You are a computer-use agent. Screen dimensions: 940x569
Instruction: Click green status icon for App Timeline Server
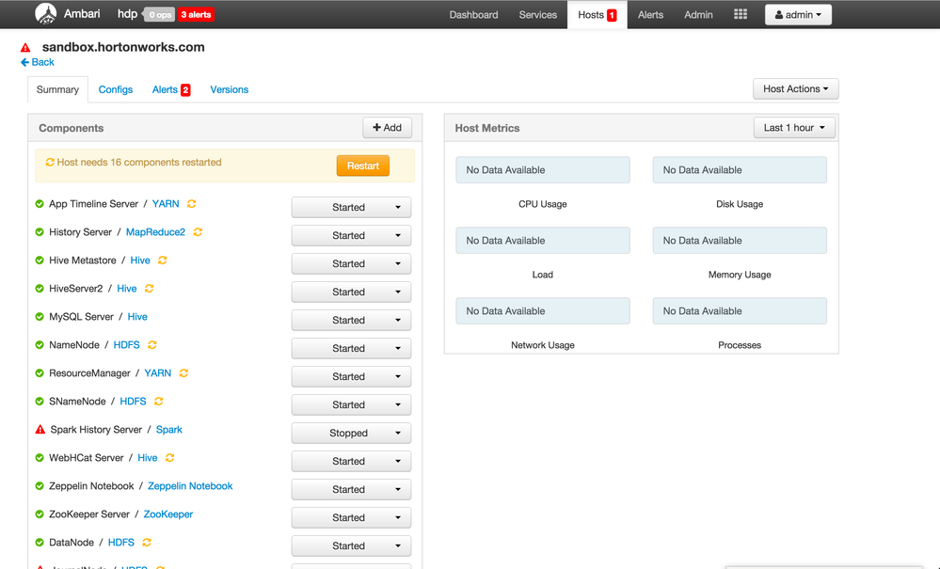40,204
